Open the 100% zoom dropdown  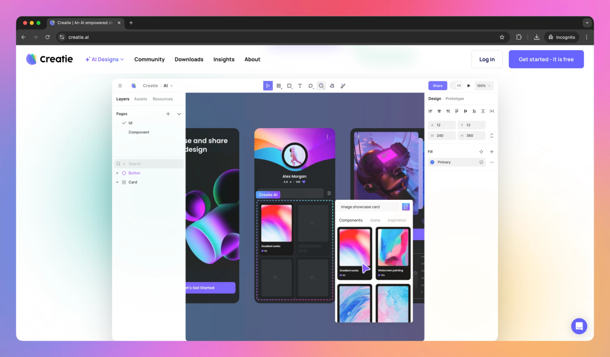tap(484, 86)
